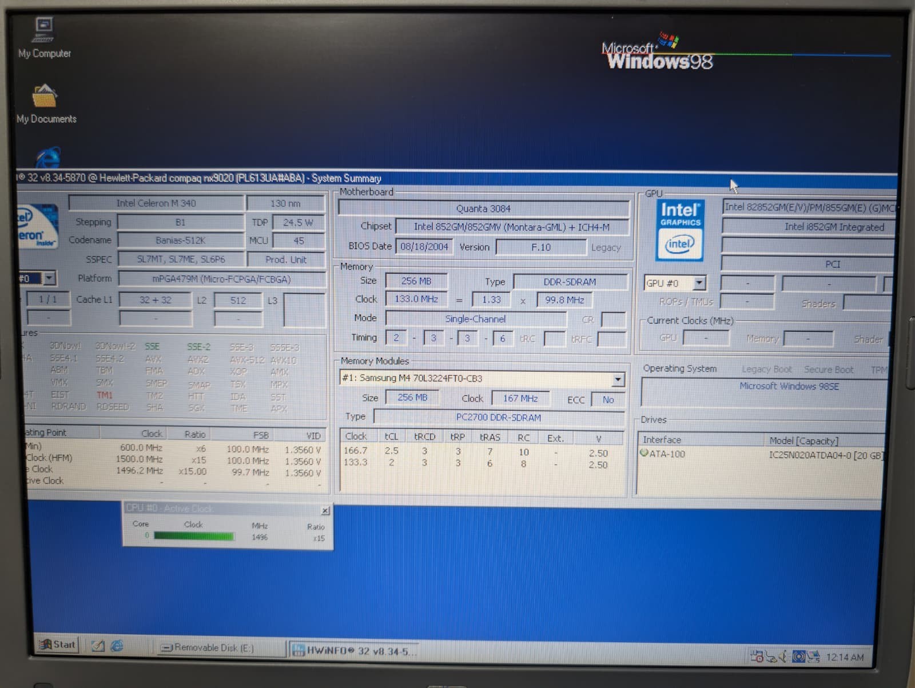Click the BIOS version F.10 field
This screenshot has height=688, width=915.
point(541,247)
